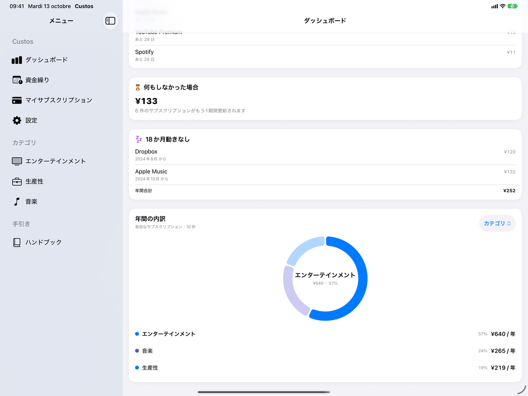Click the purple dot beside 音楽 legend

coord(137,351)
